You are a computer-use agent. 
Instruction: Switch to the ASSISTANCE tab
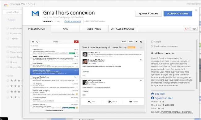click(94, 29)
